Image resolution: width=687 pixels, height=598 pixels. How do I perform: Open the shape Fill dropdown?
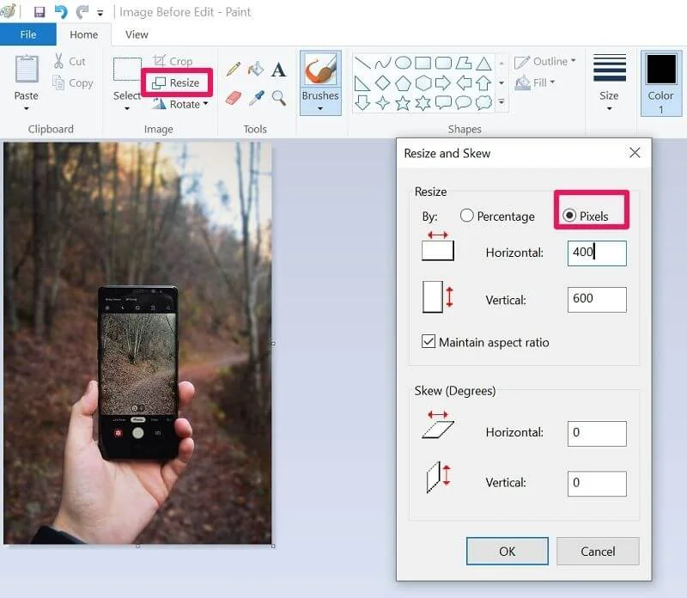point(535,82)
